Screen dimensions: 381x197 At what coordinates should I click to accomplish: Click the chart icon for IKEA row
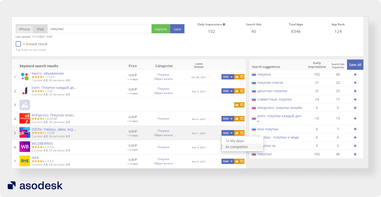[237, 161]
